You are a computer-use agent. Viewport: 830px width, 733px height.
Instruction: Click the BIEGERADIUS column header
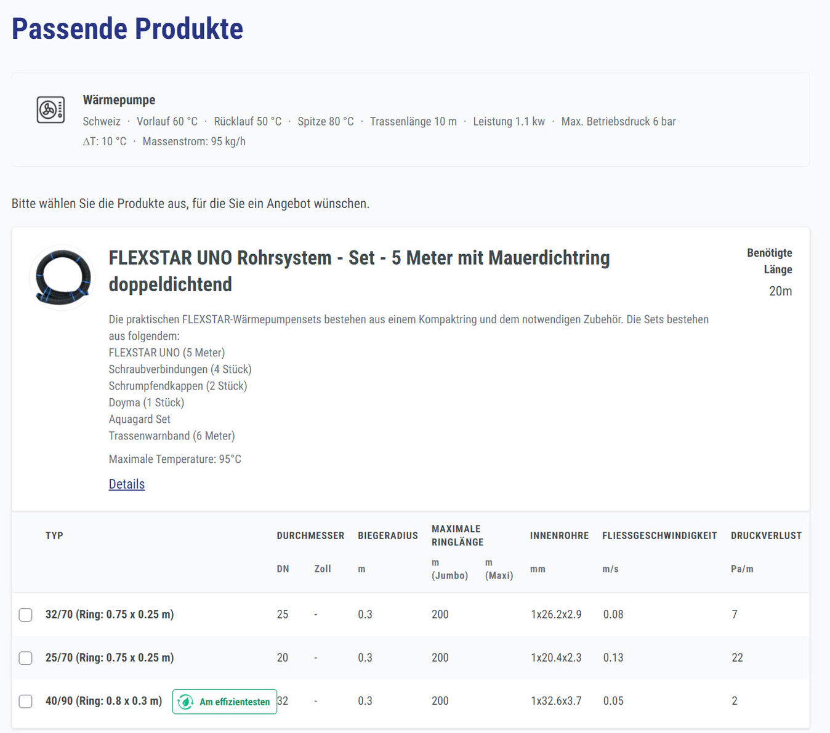pyautogui.click(x=388, y=535)
